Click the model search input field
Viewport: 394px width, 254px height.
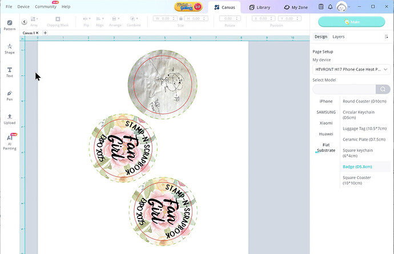coord(344,89)
